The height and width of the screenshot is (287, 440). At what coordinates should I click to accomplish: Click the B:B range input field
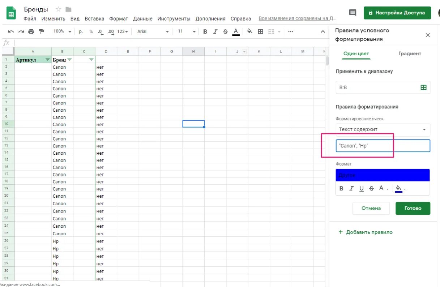tap(383, 87)
